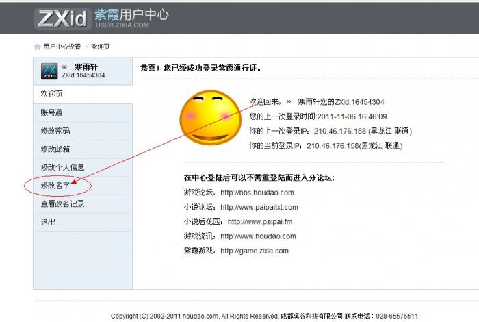
Task: Click 在中心登陆后可以不需重登陆 heading
Action: pos(259,177)
